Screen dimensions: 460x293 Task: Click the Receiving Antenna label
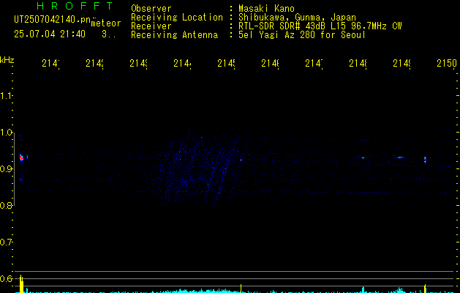tap(174, 35)
